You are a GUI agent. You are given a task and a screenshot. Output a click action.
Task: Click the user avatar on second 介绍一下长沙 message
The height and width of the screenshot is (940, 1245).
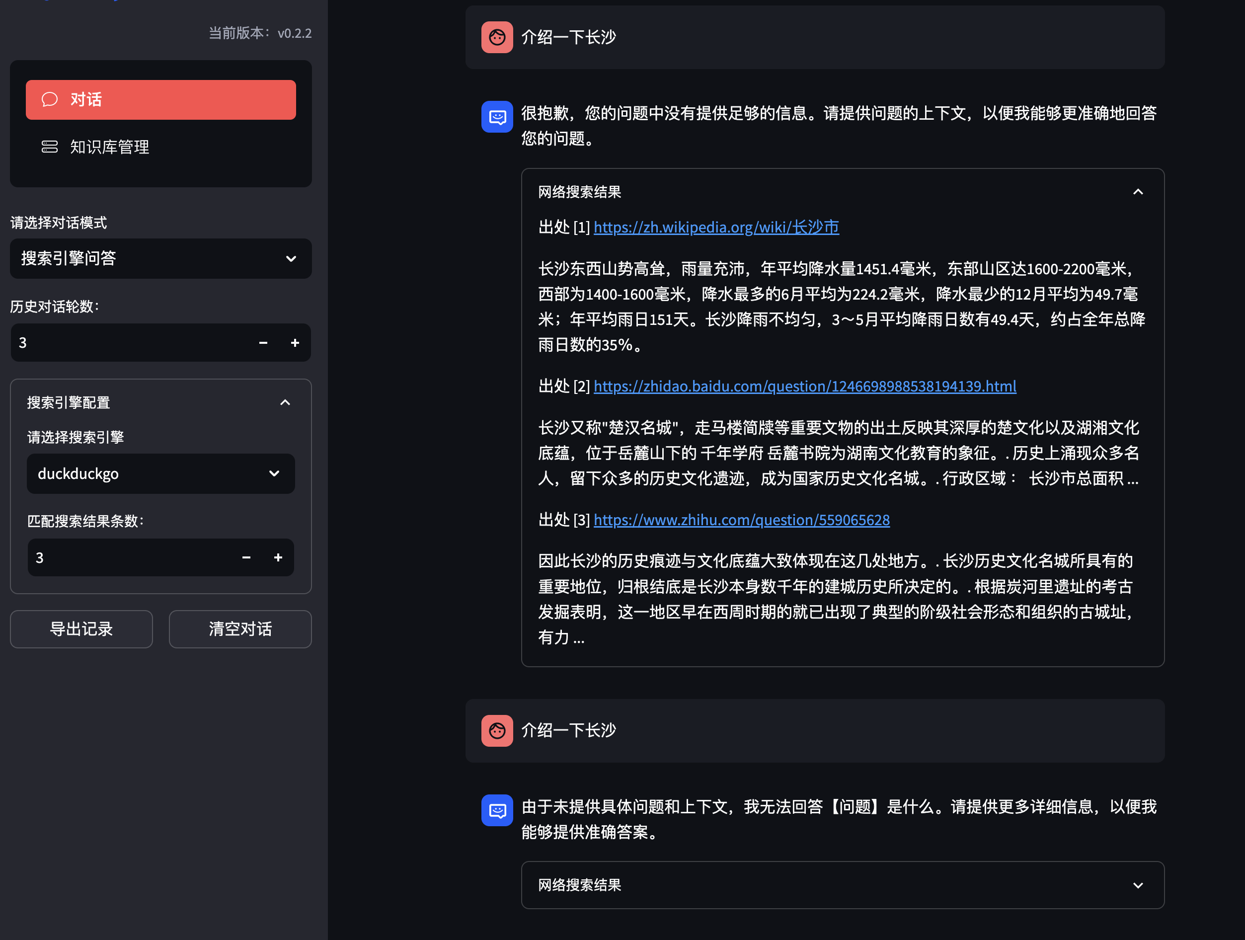tap(497, 730)
